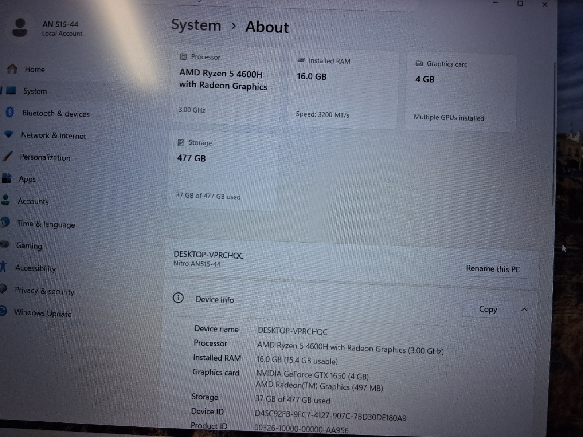
Task: Click the Accounts person icon
Action: coord(5,200)
